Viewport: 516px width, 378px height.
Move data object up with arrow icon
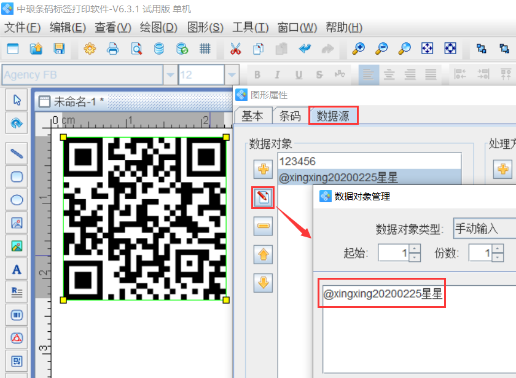[264, 254]
